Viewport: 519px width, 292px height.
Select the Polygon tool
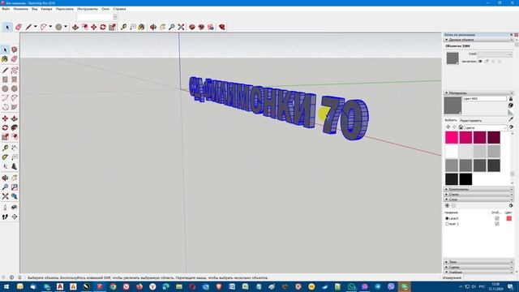pyautogui.click(x=15, y=88)
